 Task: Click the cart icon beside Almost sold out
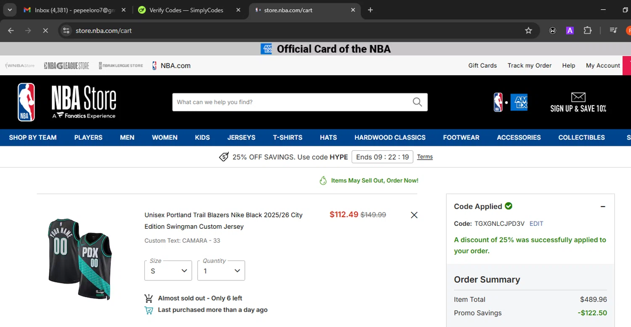[x=148, y=298]
